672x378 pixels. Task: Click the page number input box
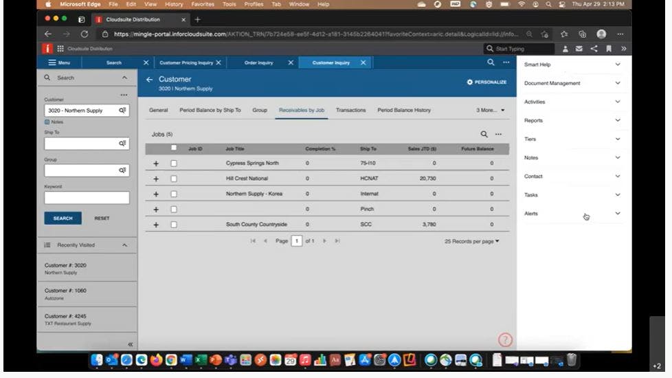(297, 241)
